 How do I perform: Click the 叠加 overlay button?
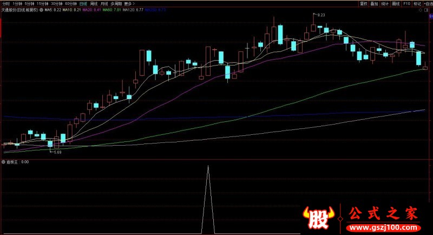tap(374, 4)
